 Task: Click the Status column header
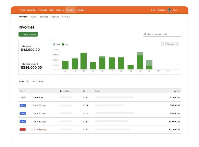pyautogui.click(x=22, y=91)
